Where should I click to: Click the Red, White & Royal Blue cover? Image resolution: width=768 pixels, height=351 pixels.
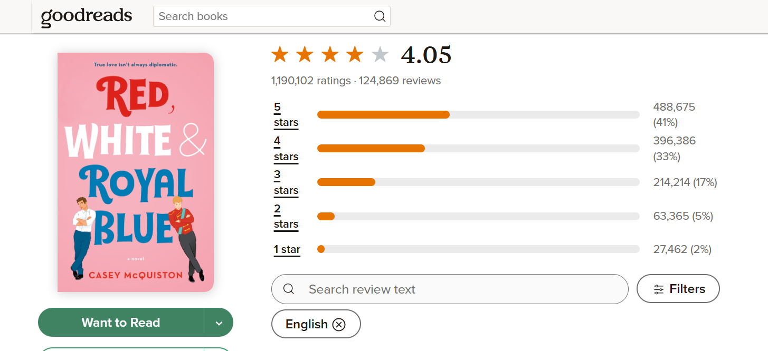coord(136,172)
